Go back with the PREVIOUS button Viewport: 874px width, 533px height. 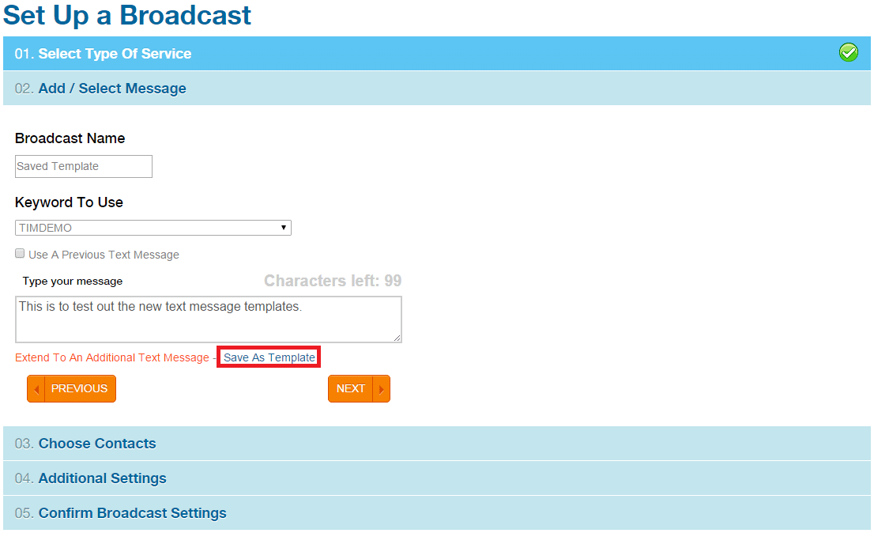click(x=71, y=388)
